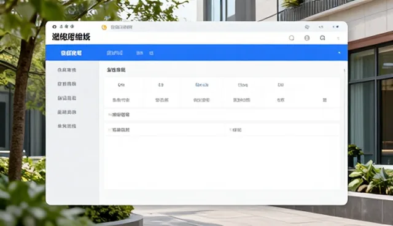The width and height of the screenshot is (393, 226).
Task: Click the orange circular icon in the top bar
Action: point(104,27)
